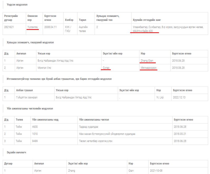Select the company name Үүлэнгөү
Image resolution: width=210 pixels, height=174 pixels.
pos(33,27)
